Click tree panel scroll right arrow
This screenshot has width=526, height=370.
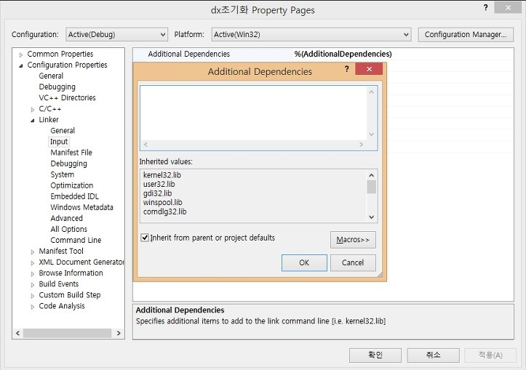coord(119,333)
